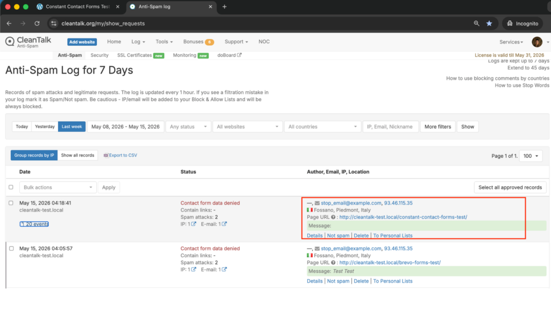Open the Bulk actions dropdown

tap(58, 187)
